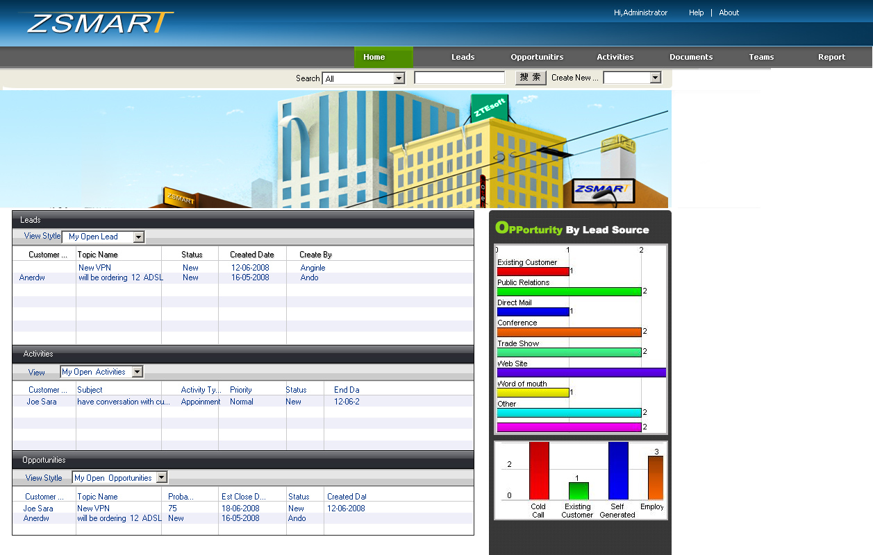
Task: Click the ZSMART logo in header
Action: click(97, 23)
